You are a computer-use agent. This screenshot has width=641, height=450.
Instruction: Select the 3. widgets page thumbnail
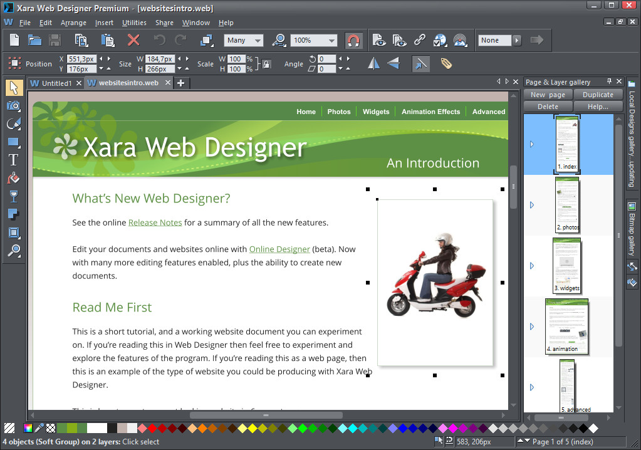(x=566, y=266)
